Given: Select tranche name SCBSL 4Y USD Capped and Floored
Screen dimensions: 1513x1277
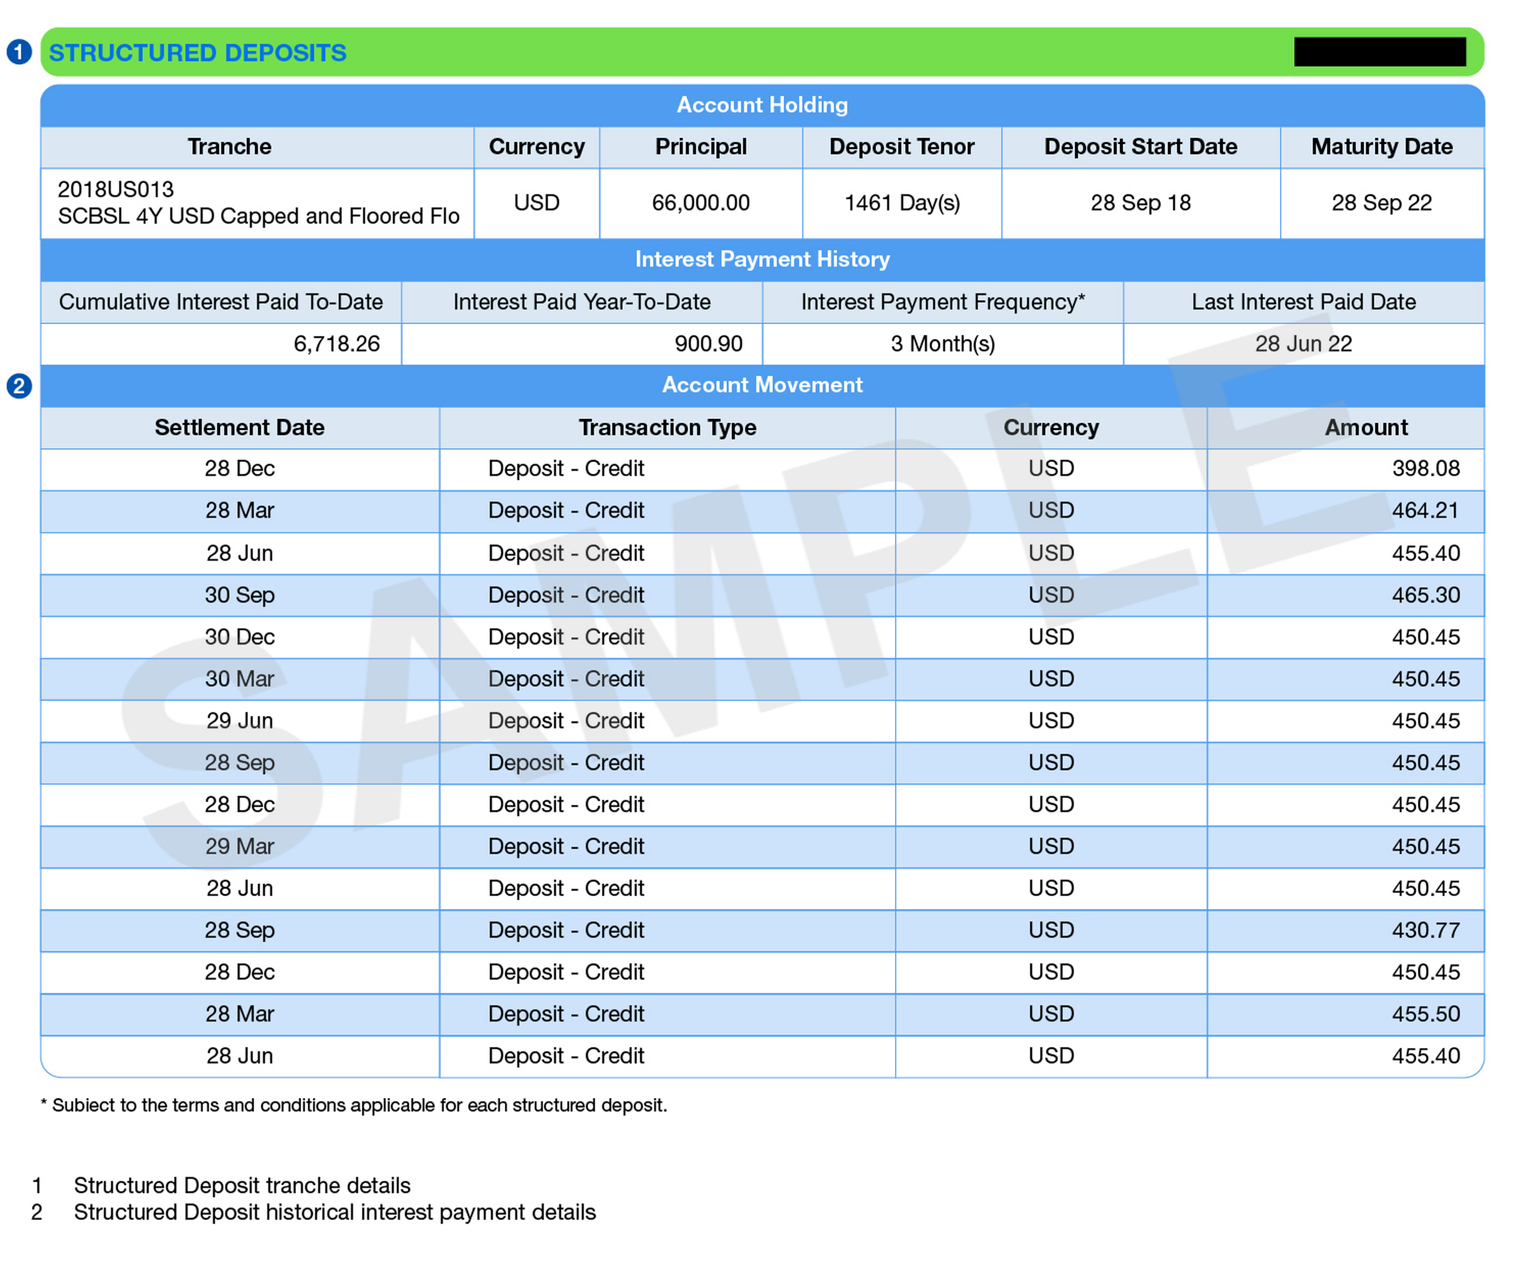Looking at the screenshot, I should click(x=258, y=217).
